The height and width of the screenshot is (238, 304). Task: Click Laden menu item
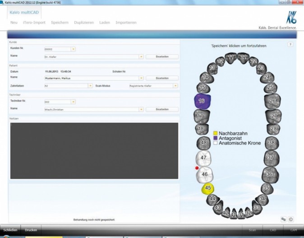pos(105,23)
